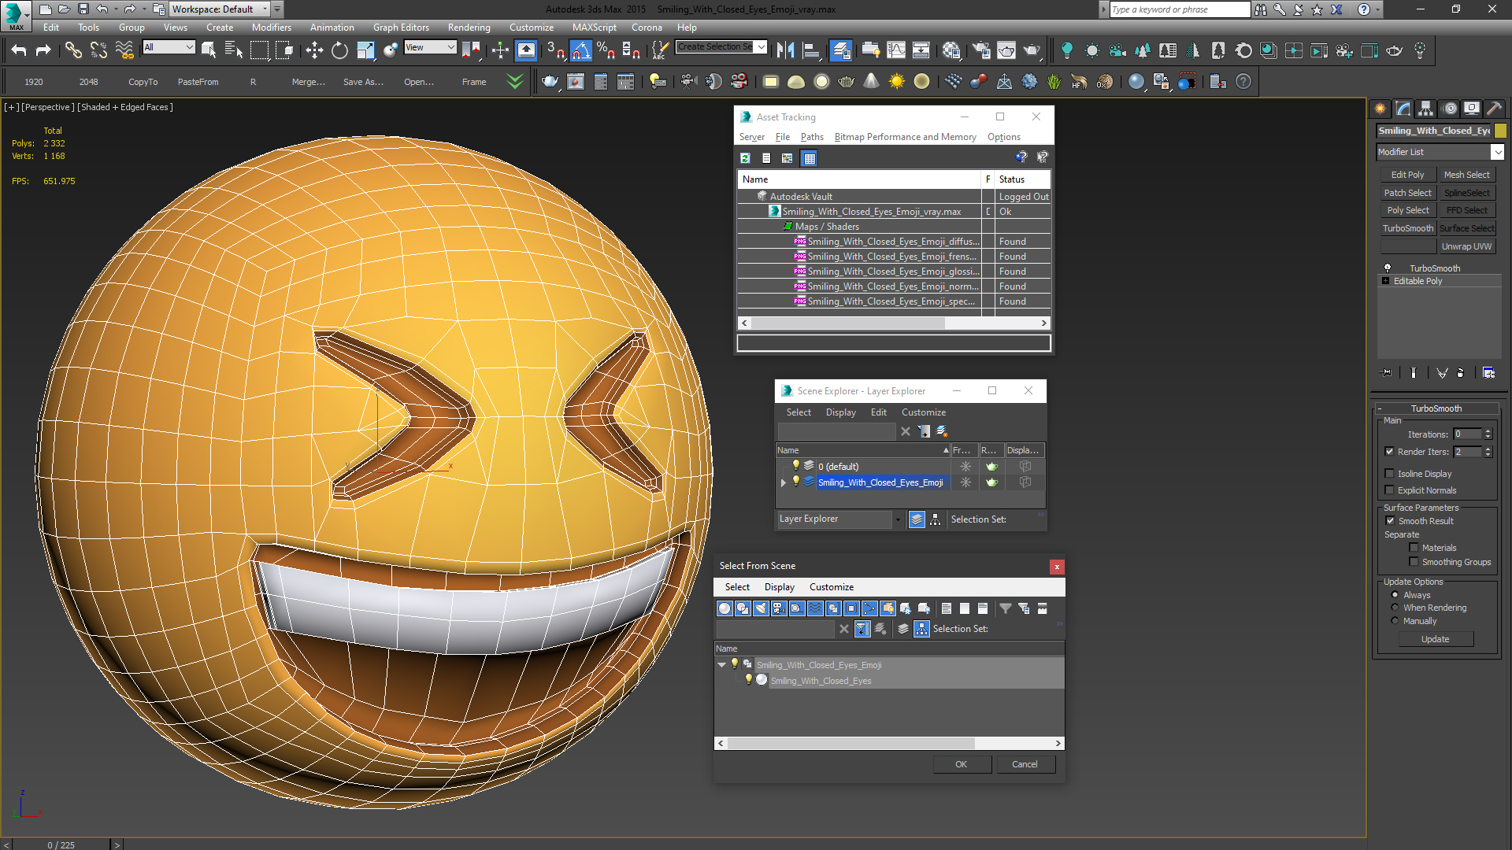Toggle Display Cameras filter in Select From Scene
The image size is (1512, 850).
pyautogui.click(x=779, y=608)
